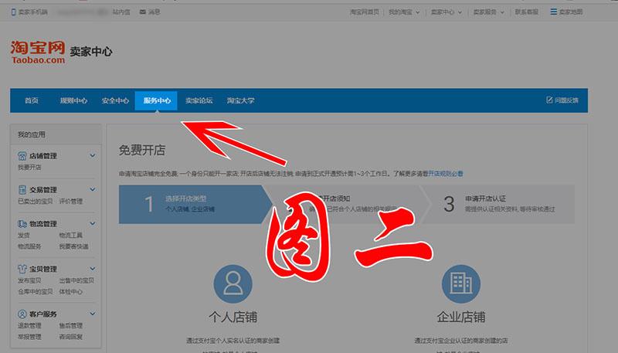Screen dimensions: 618x353
Task: Open the 卖家中心 dropdown in top bar
Action: (443, 12)
